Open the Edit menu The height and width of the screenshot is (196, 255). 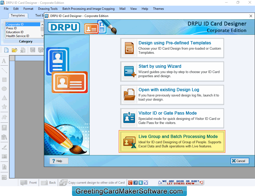coord(16,9)
